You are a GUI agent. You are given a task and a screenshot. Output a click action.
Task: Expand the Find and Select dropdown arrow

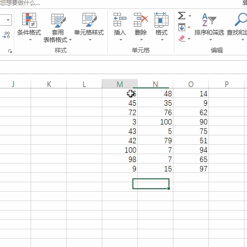click(243, 40)
